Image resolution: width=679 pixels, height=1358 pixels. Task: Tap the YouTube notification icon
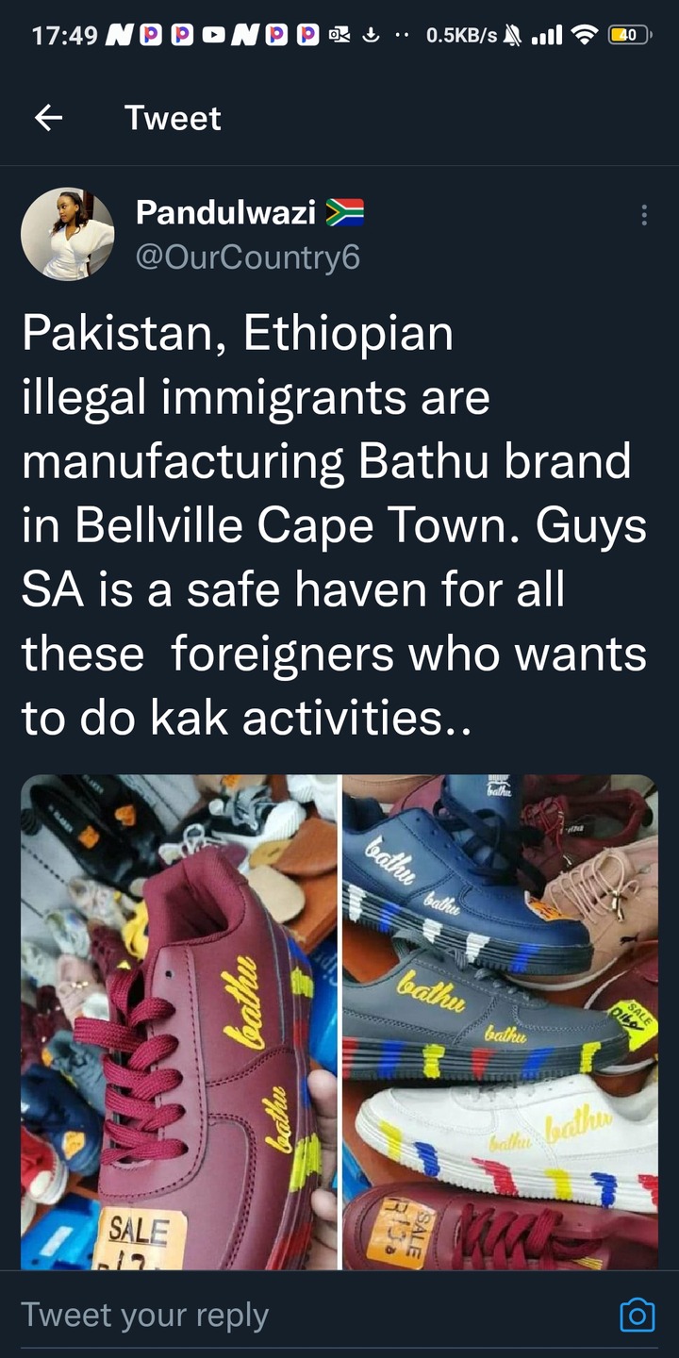213,36
